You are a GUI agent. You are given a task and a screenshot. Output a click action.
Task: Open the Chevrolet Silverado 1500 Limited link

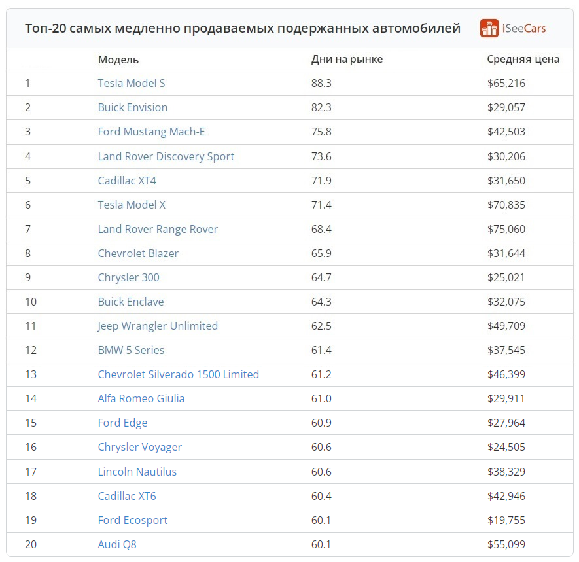tap(179, 374)
